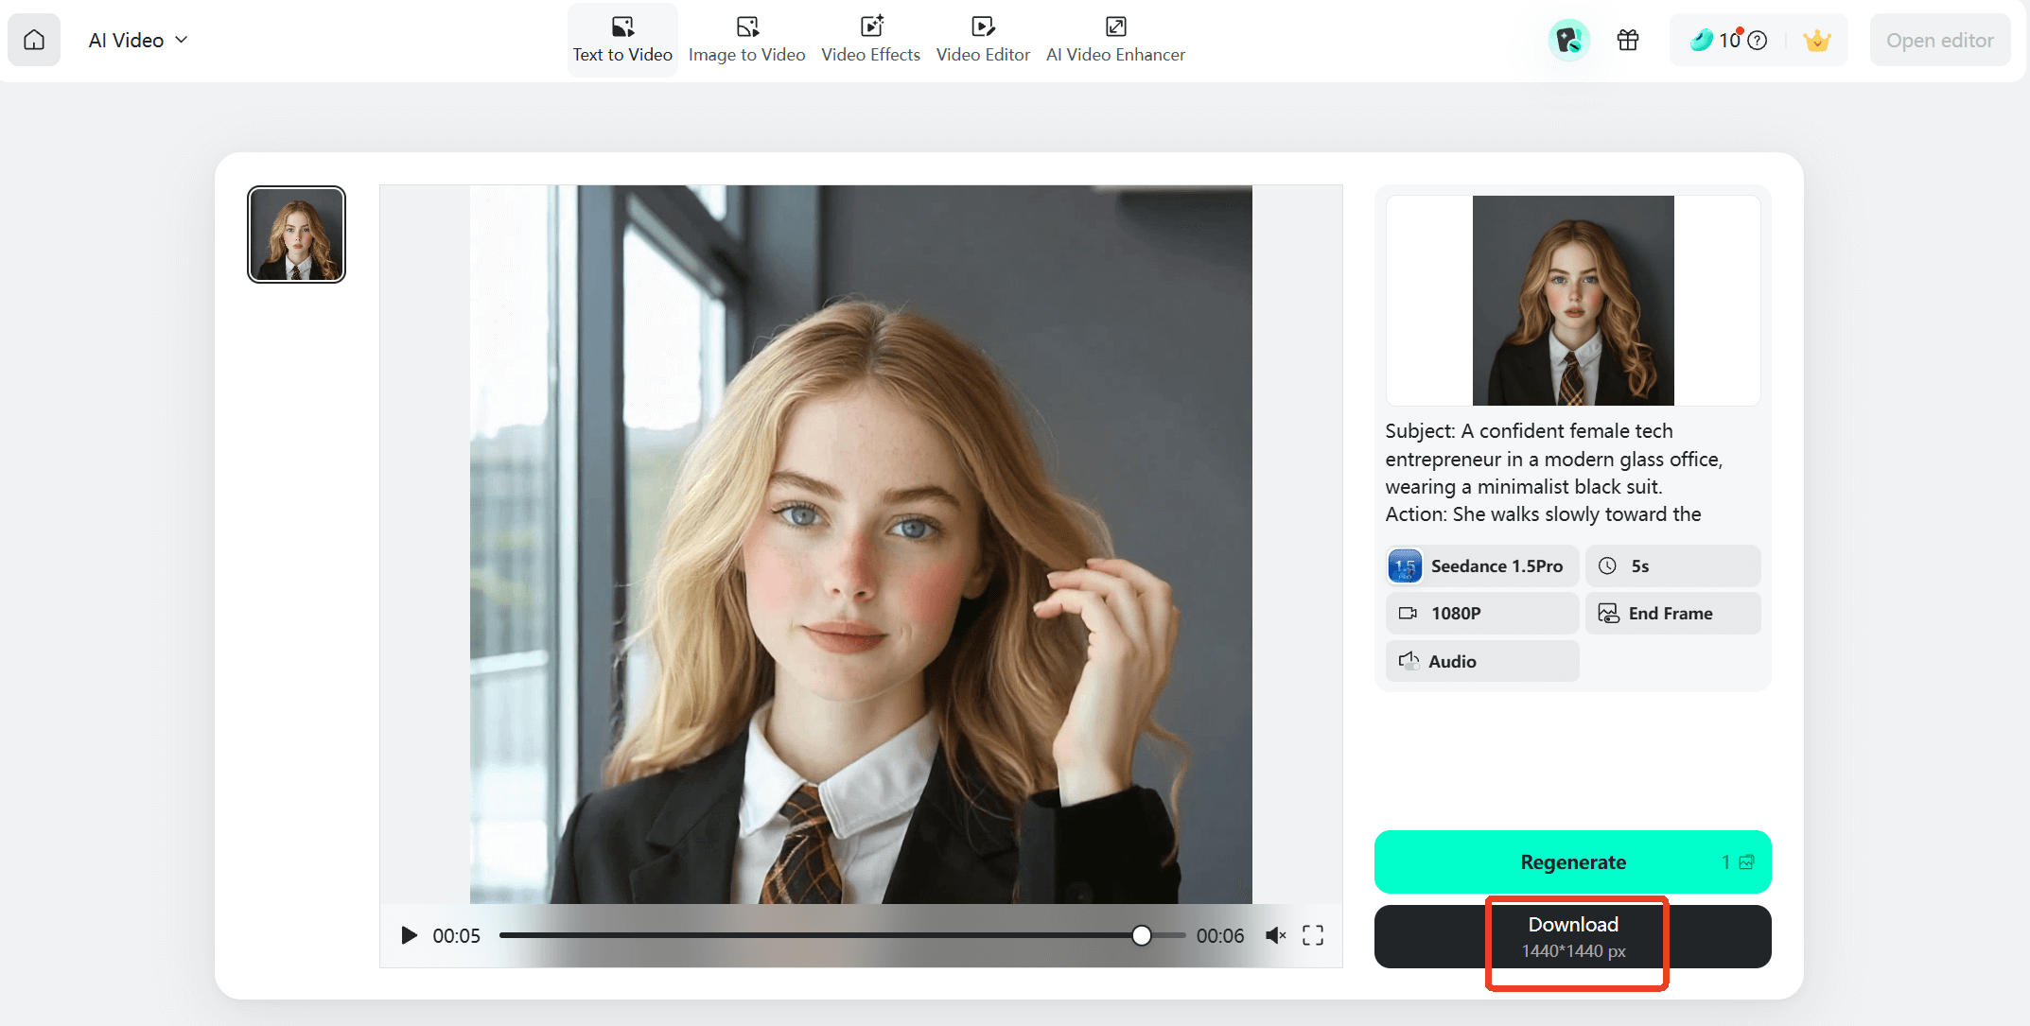
Task: Click the profile avatar icon
Action: (1568, 39)
